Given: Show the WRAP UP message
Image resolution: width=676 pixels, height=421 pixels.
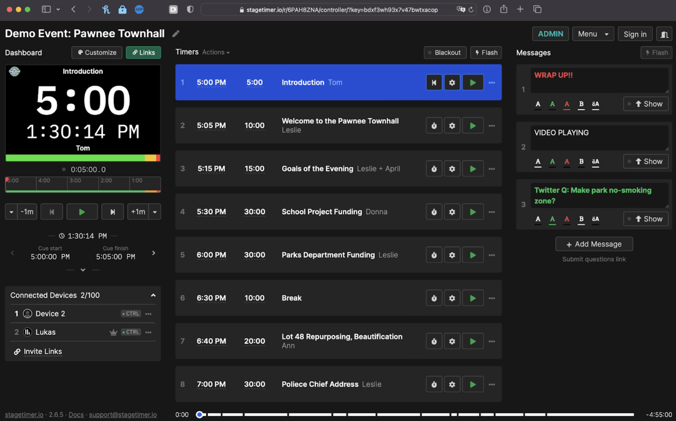Looking at the screenshot, I should [x=646, y=104].
